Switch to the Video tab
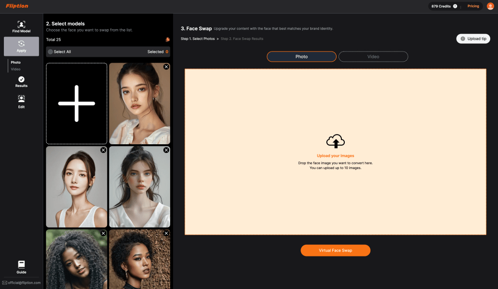The height and width of the screenshot is (289, 498). [373, 57]
